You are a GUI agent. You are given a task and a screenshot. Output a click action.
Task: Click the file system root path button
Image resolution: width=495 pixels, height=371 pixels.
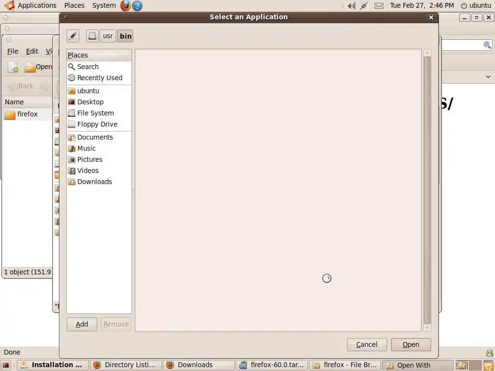click(x=92, y=36)
